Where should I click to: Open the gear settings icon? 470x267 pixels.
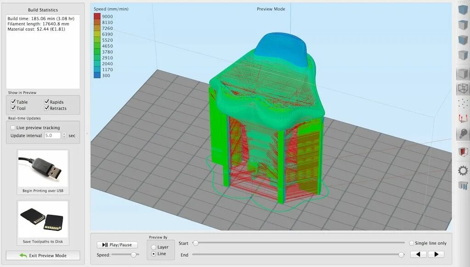463,171
